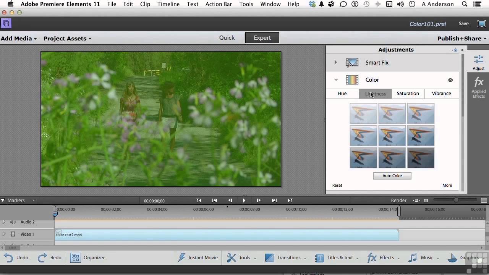Toggle Color adjustment eye visibility
This screenshot has height=275, width=489.
coord(450,80)
